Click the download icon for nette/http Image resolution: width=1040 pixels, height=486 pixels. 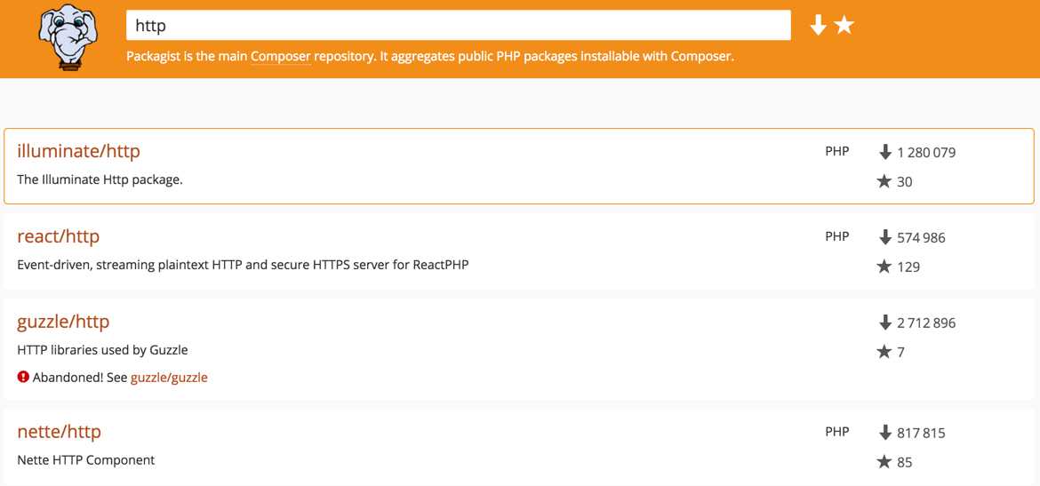coord(884,433)
